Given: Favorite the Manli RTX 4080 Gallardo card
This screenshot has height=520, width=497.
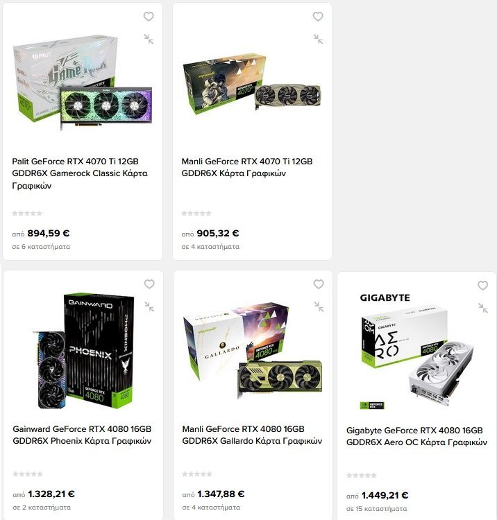Looking at the screenshot, I should (x=319, y=284).
